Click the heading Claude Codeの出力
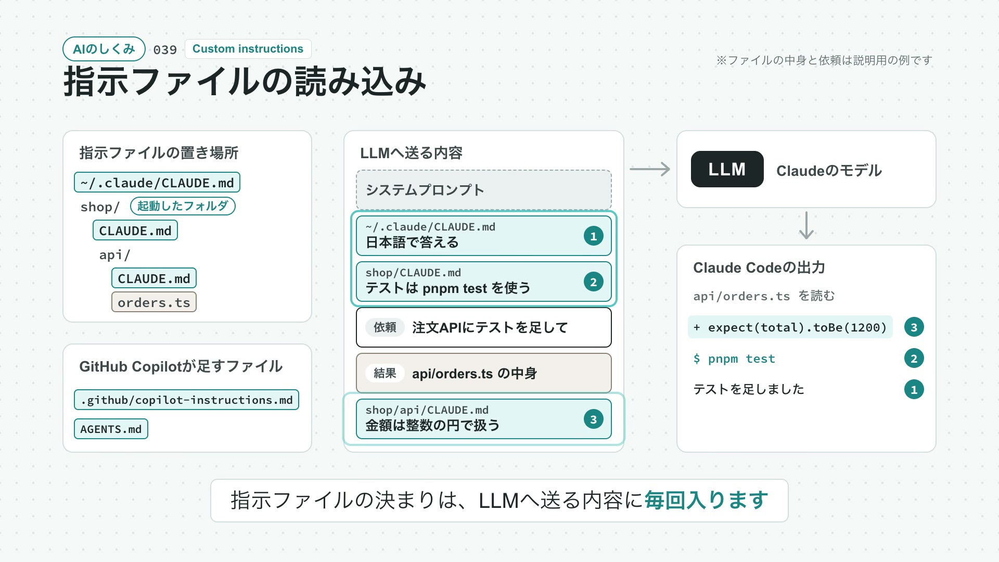The width and height of the screenshot is (999, 562). (x=759, y=267)
